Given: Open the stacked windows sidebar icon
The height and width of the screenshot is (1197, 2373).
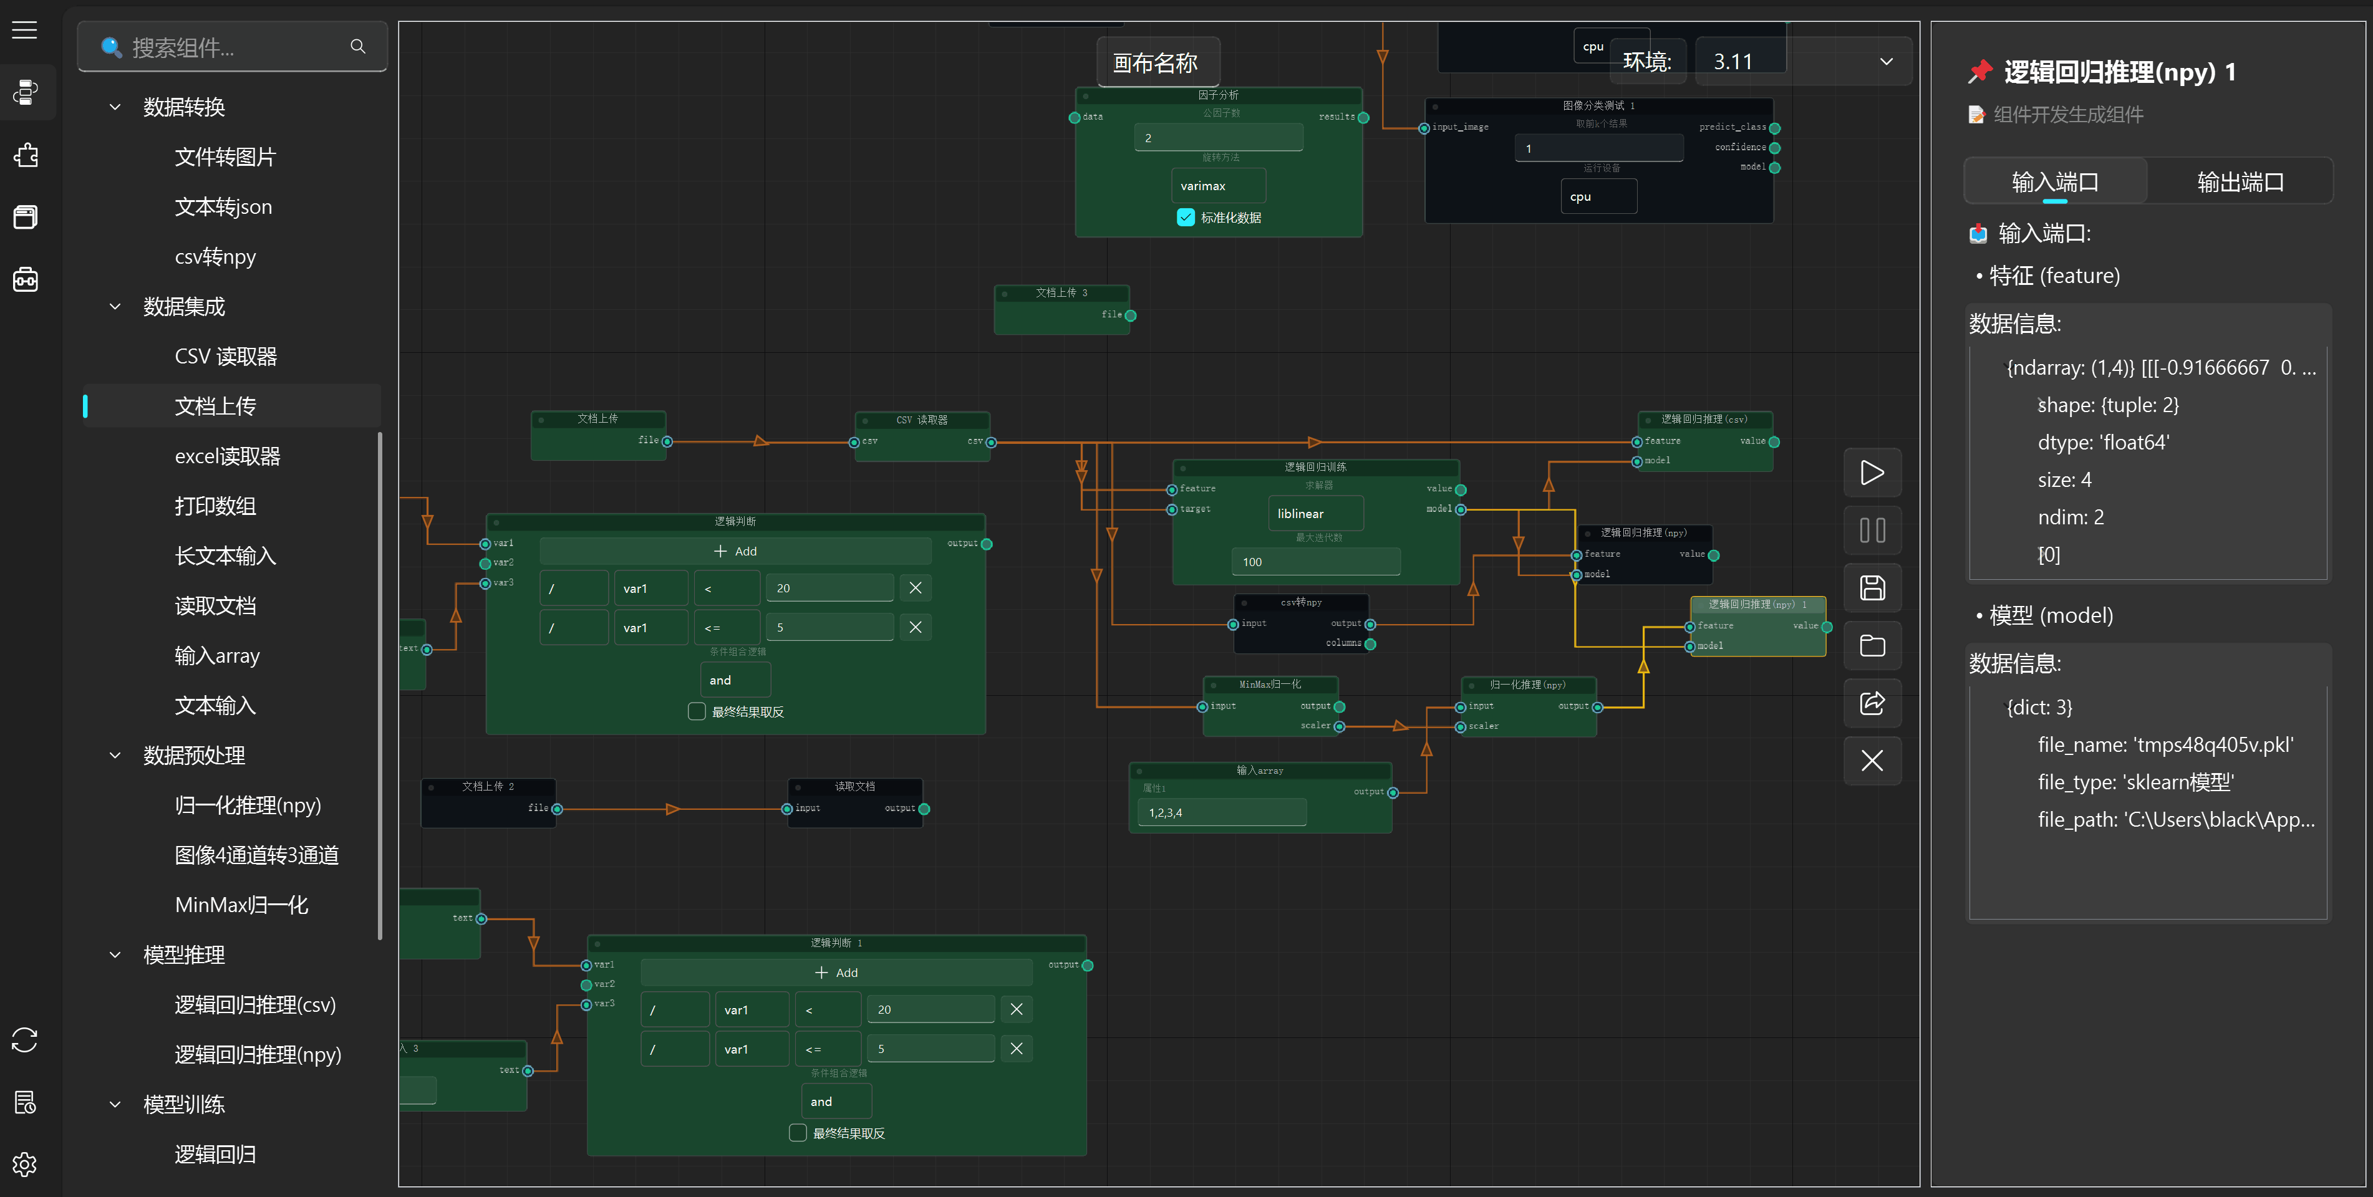Looking at the screenshot, I should [x=25, y=218].
